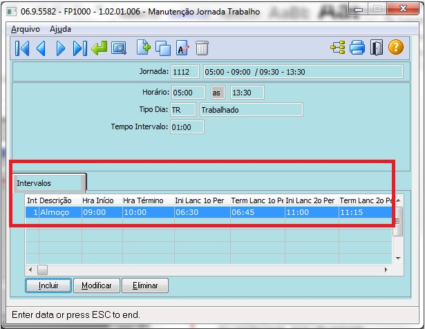The image size is (425, 329).
Task: Select the Intervalos tab
Action: (49, 183)
